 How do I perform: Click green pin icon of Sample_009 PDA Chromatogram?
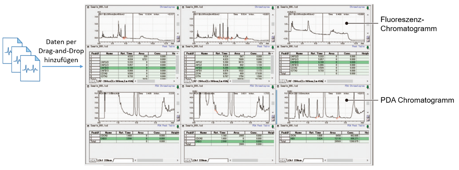point(273,87)
